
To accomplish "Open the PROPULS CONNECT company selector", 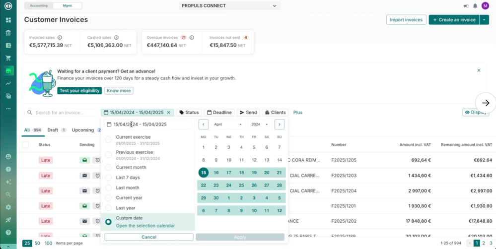I will click(229, 6).
